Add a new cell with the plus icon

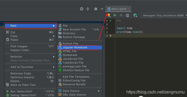coord(111,36)
